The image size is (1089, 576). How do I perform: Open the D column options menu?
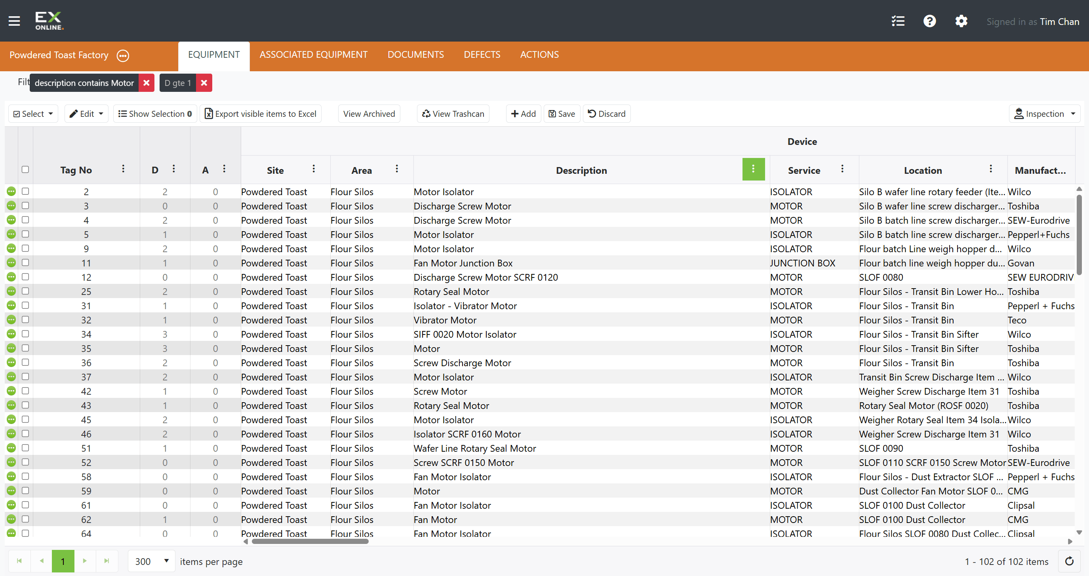[x=174, y=169]
